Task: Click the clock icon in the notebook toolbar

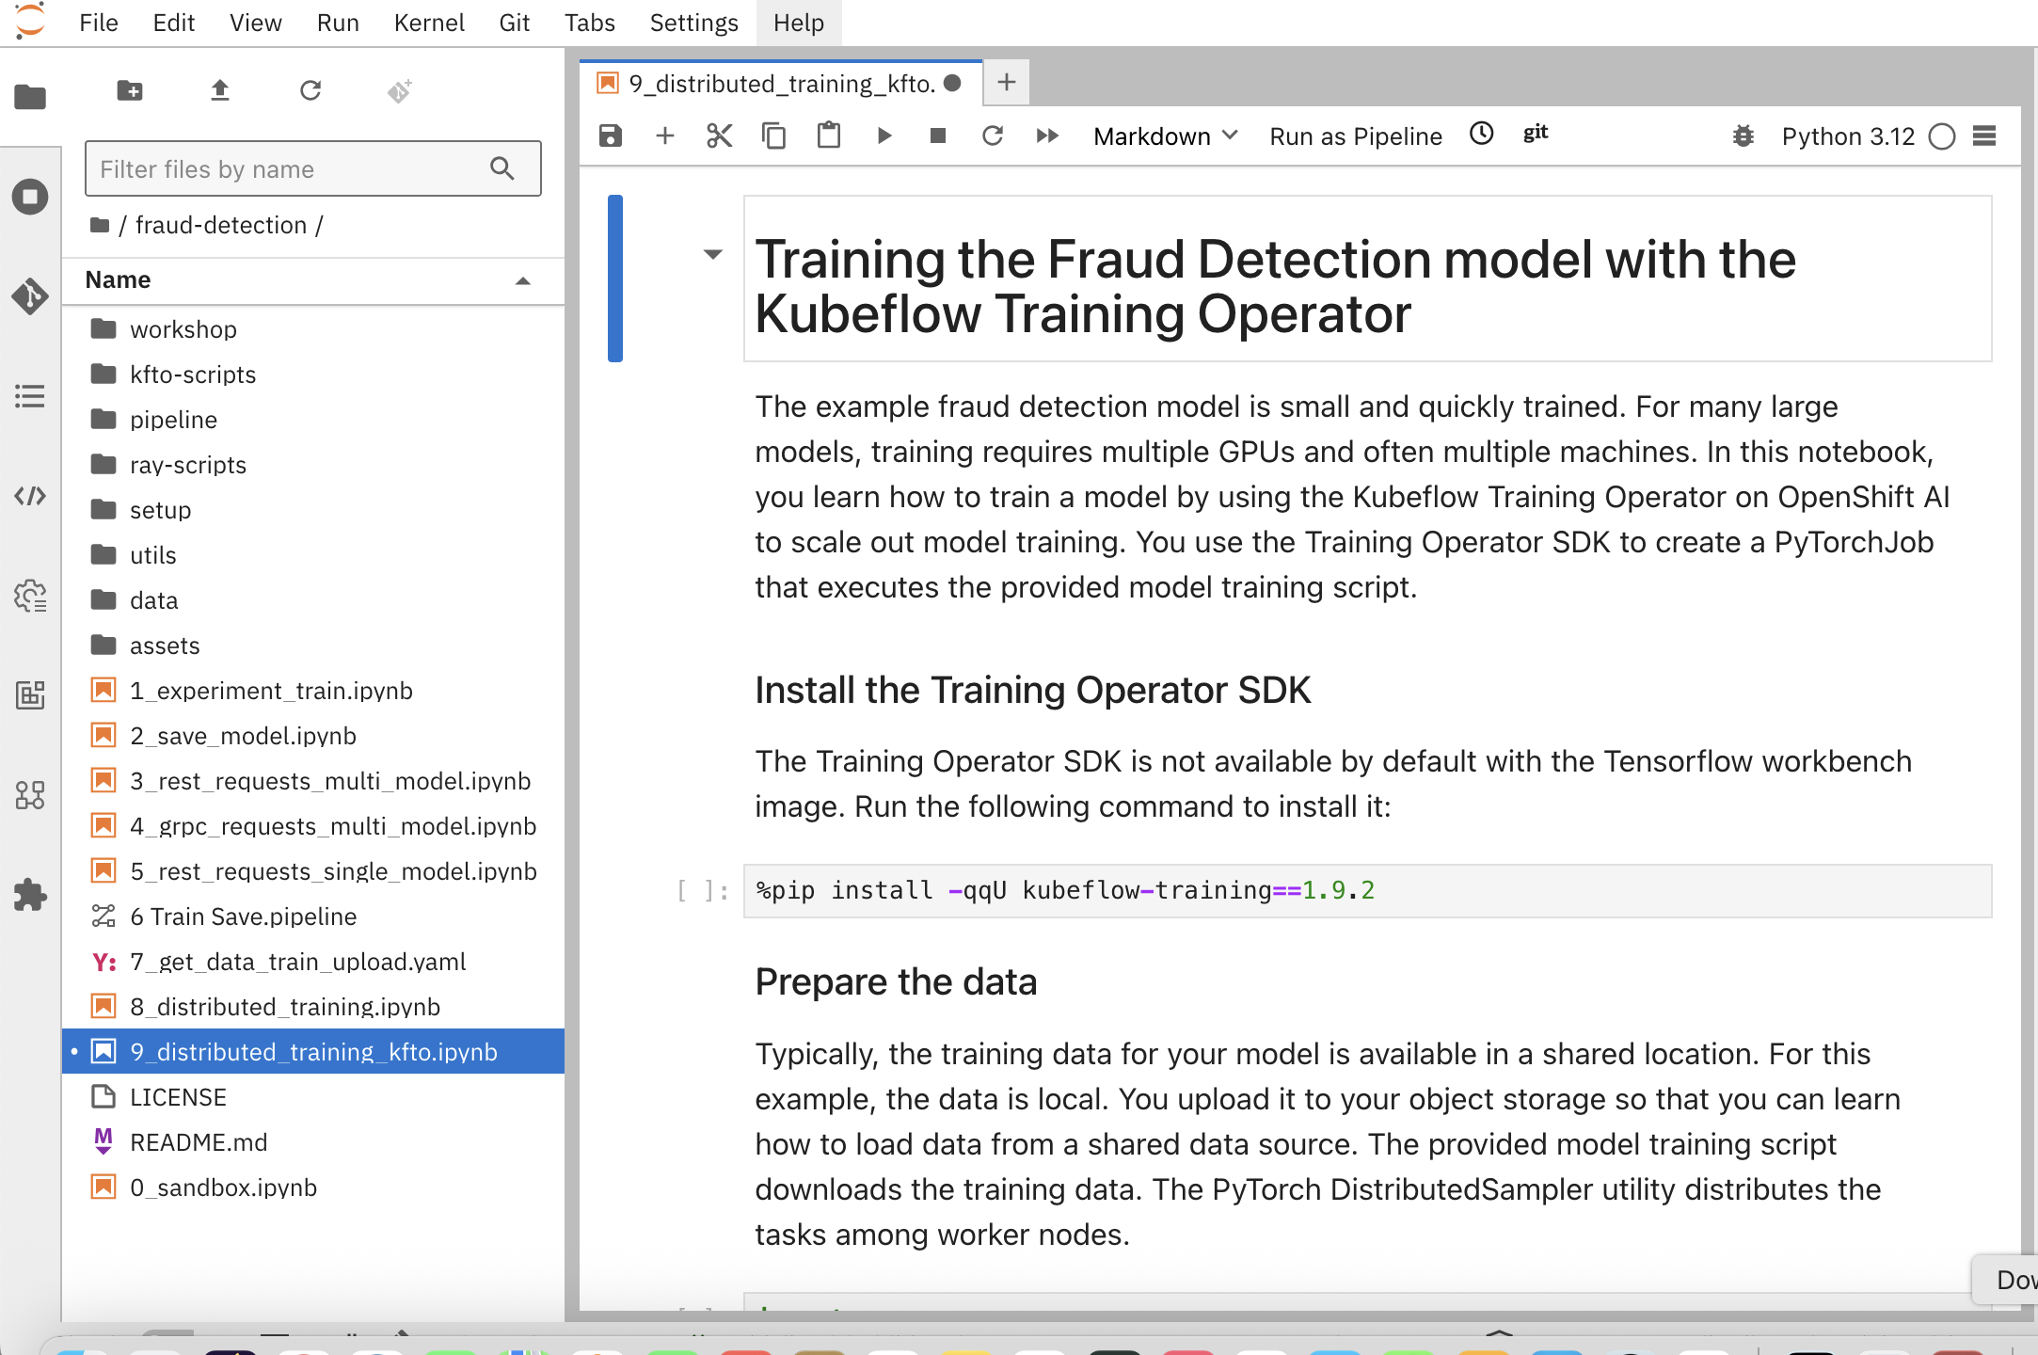Action: [x=1482, y=134]
